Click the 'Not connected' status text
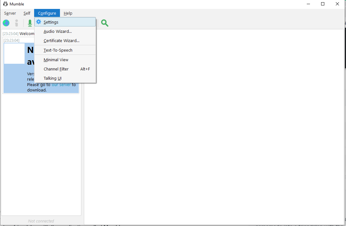 point(41,221)
